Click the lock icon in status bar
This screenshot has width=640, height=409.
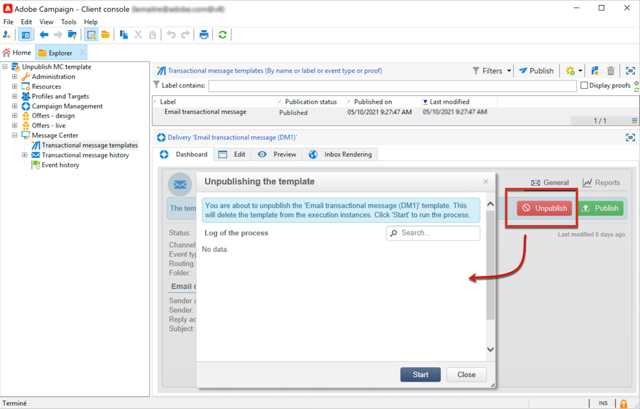click(623, 404)
